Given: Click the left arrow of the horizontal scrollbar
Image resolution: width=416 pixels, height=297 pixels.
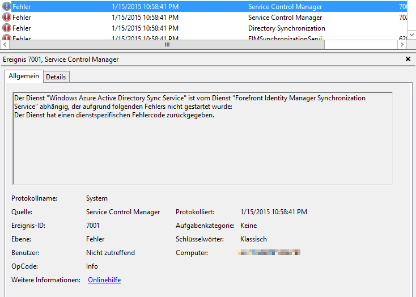Looking at the screenshot, I should click(5, 44).
